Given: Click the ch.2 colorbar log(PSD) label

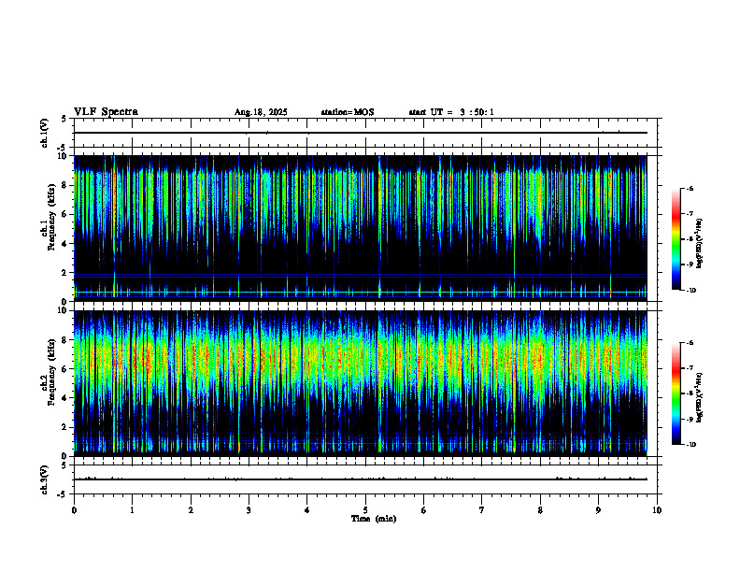Looking at the screenshot, I should click(x=699, y=397).
